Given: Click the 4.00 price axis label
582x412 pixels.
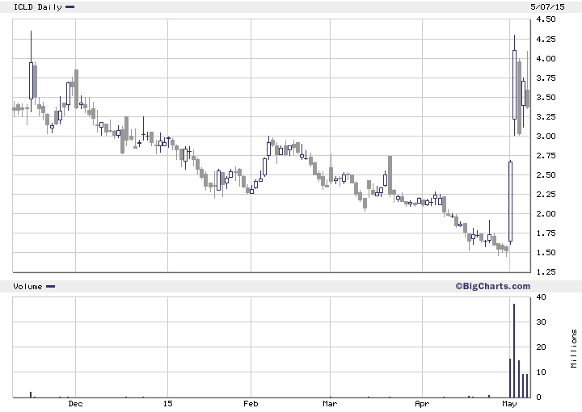Looking at the screenshot, I should pos(546,59).
